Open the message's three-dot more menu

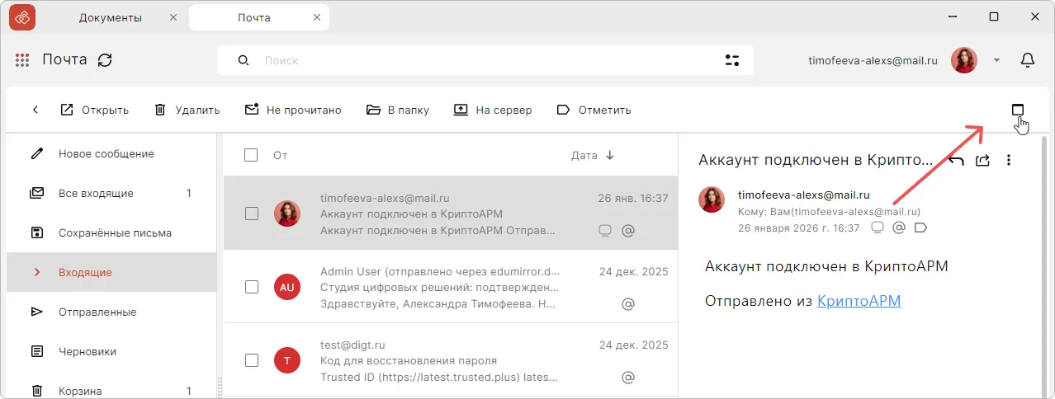coord(1009,161)
